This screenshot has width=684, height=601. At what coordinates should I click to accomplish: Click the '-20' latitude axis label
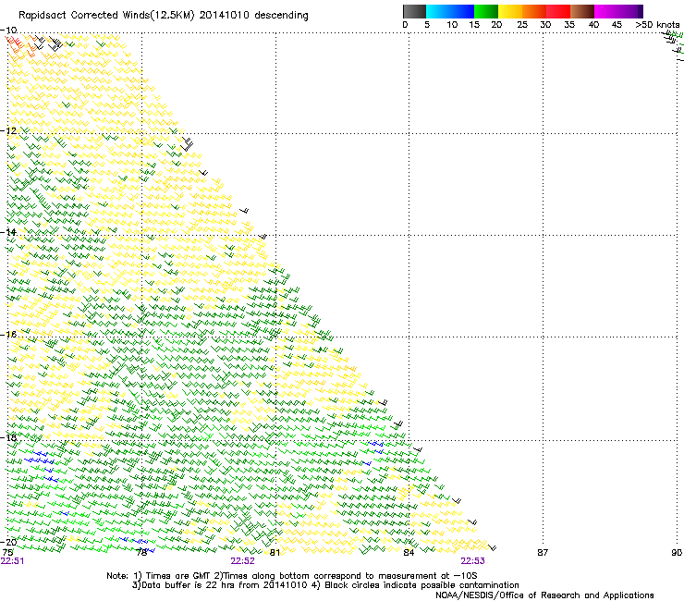[8, 542]
